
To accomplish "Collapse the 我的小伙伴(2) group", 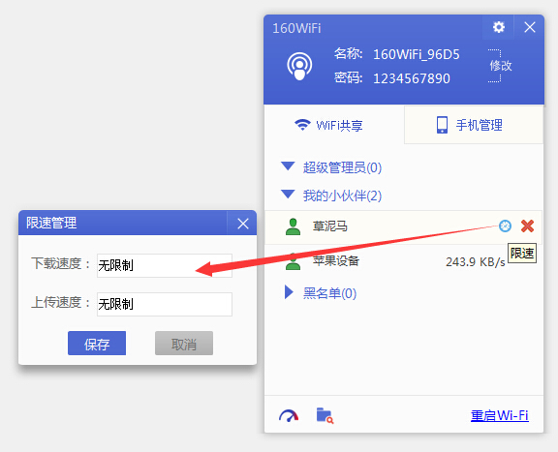I will [x=288, y=195].
